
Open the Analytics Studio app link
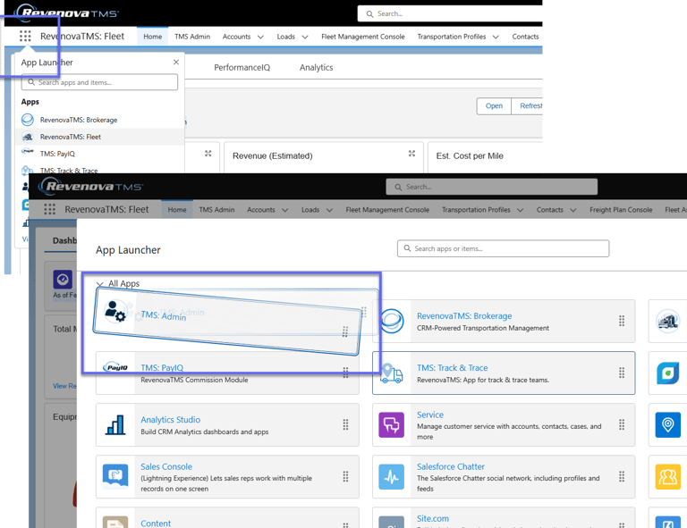coord(171,420)
